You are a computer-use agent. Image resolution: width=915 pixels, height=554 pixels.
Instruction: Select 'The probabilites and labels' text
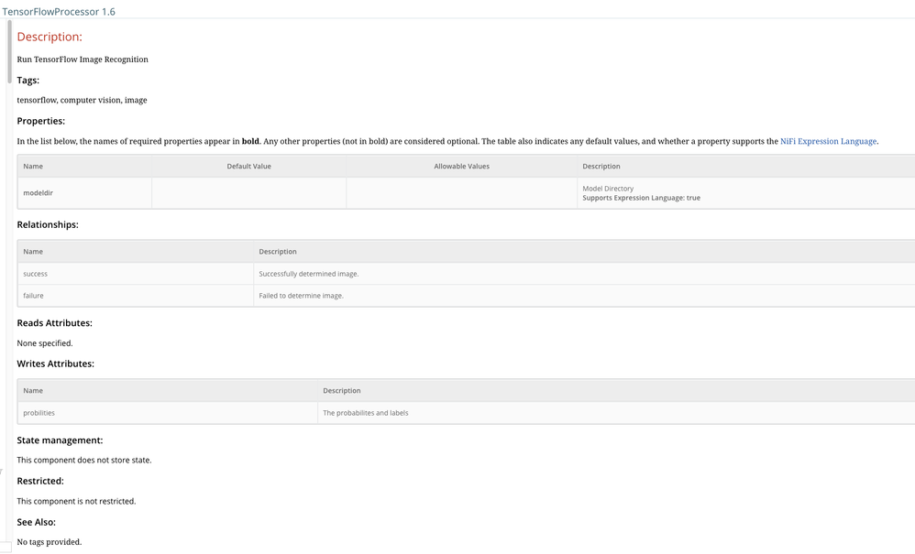pyautogui.click(x=365, y=413)
